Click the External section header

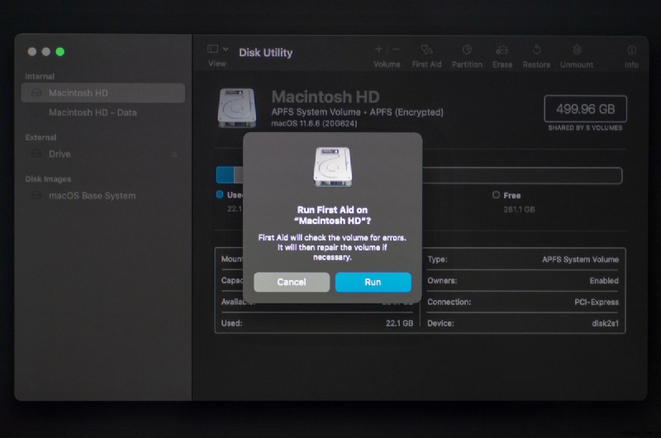click(40, 137)
